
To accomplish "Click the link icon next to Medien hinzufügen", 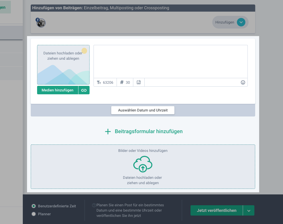I will 84,90.
